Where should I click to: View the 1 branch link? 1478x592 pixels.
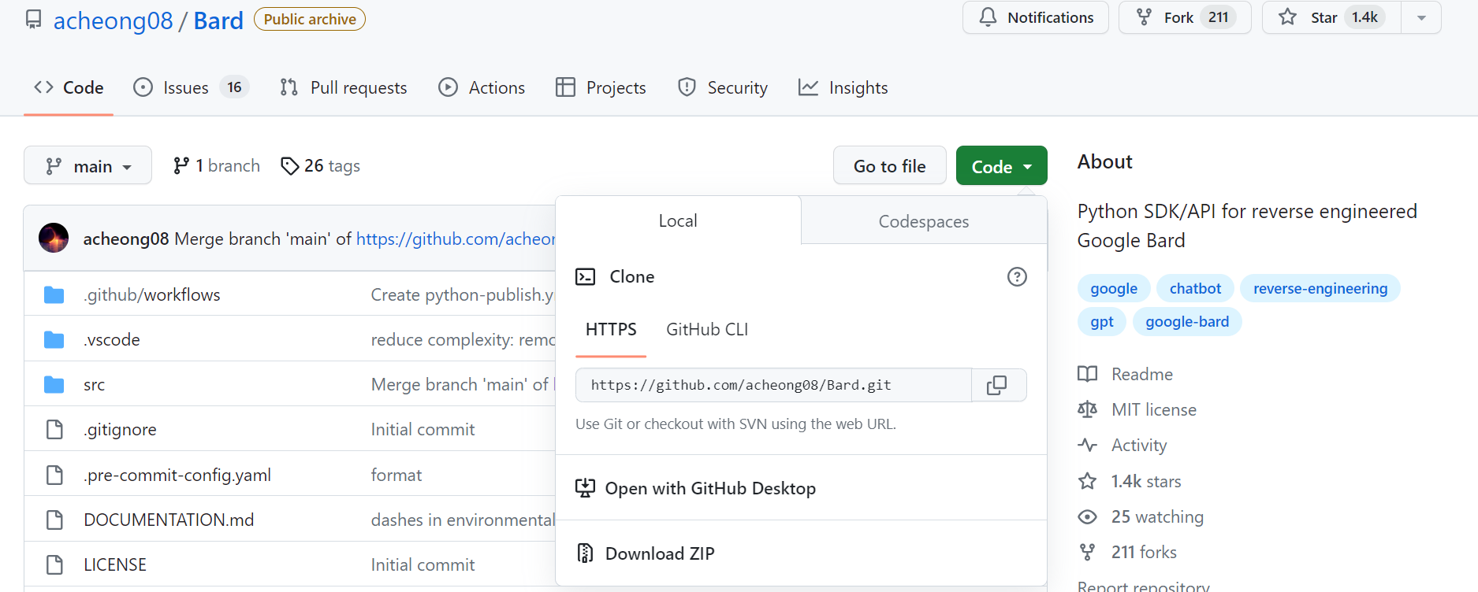pyautogui.click(x=217, y=165)
